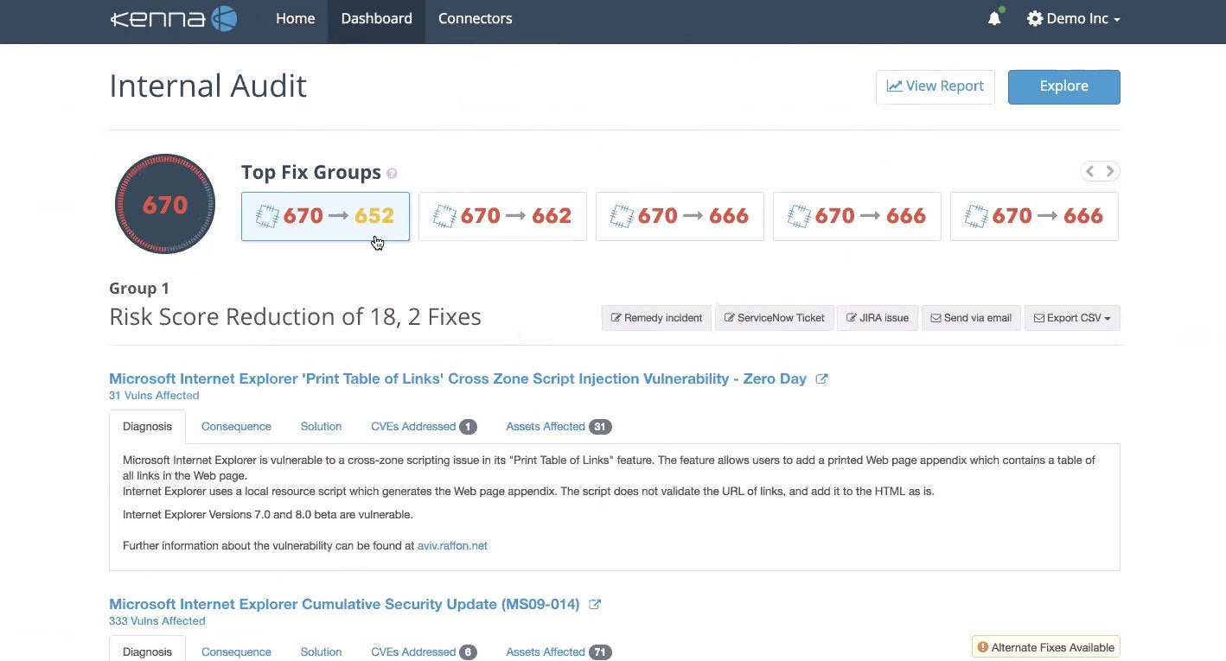Go to the Home menu
The height and width of the screenshot is (661, 1226).
pos(295,18)
